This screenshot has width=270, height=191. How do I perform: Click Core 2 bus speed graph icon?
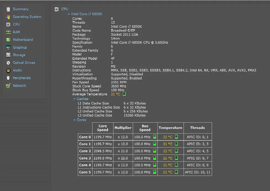(155, 151)
